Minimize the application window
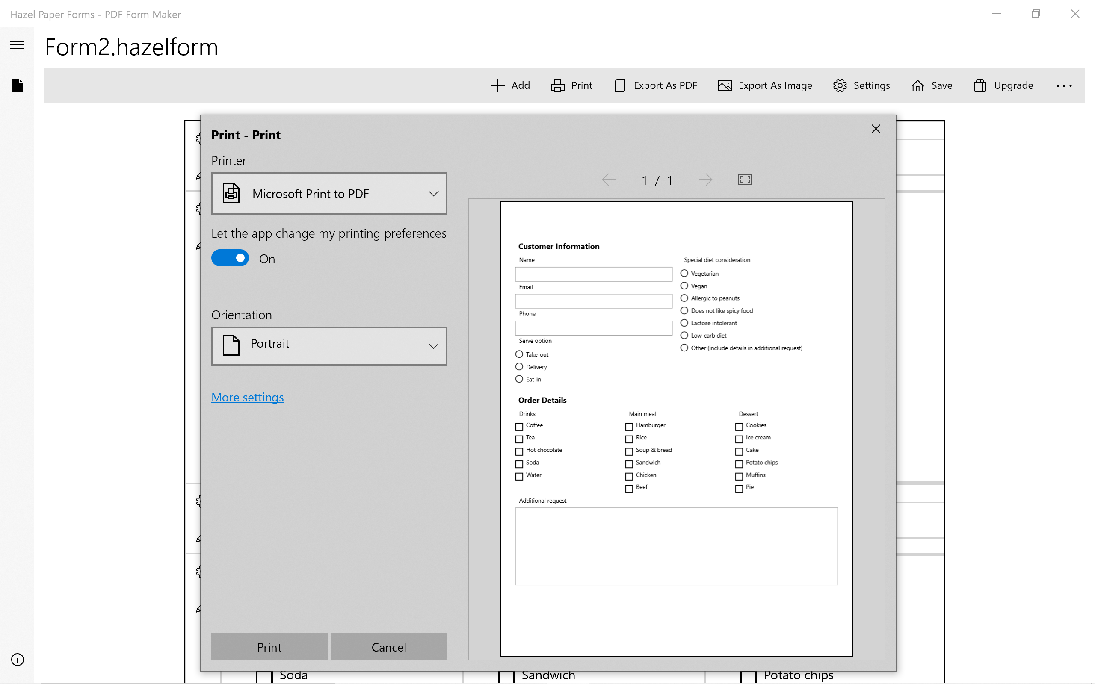Screen dimensions: 1095x684 [996, 14]
